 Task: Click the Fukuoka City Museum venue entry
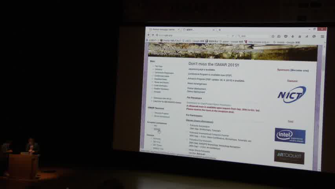coord(200,141)
